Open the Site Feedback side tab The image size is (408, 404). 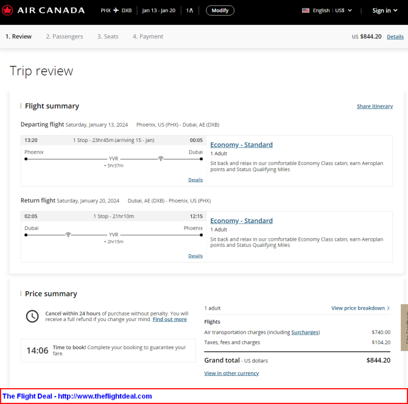click(x=404, y=327)
